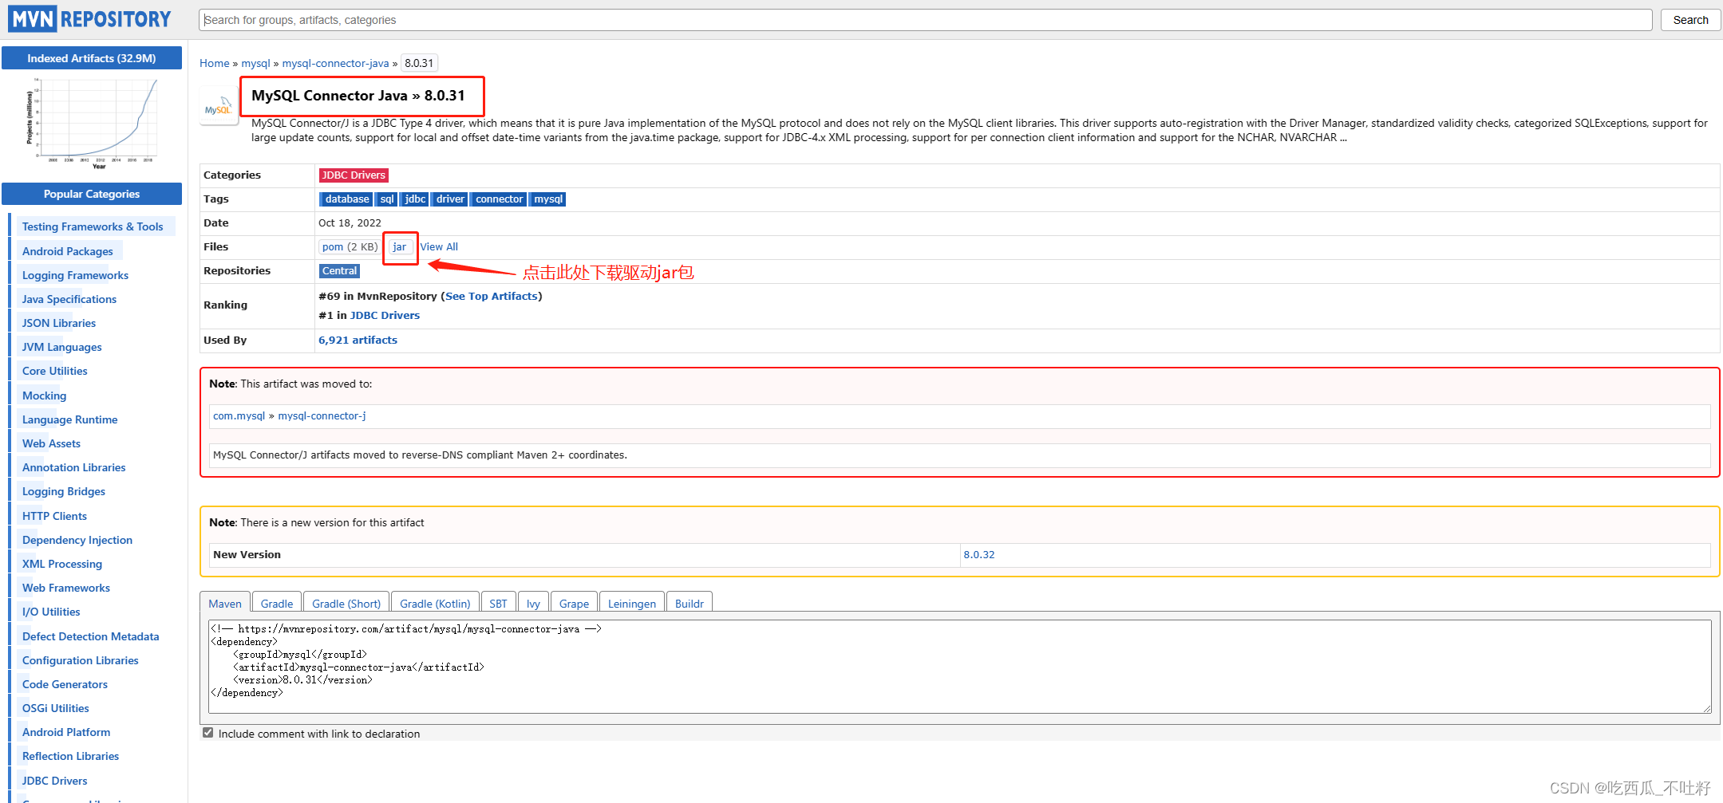Viewport: 1723px width, 803px height.
Task: Open XML Processing category
Action: tap(62, 564)
